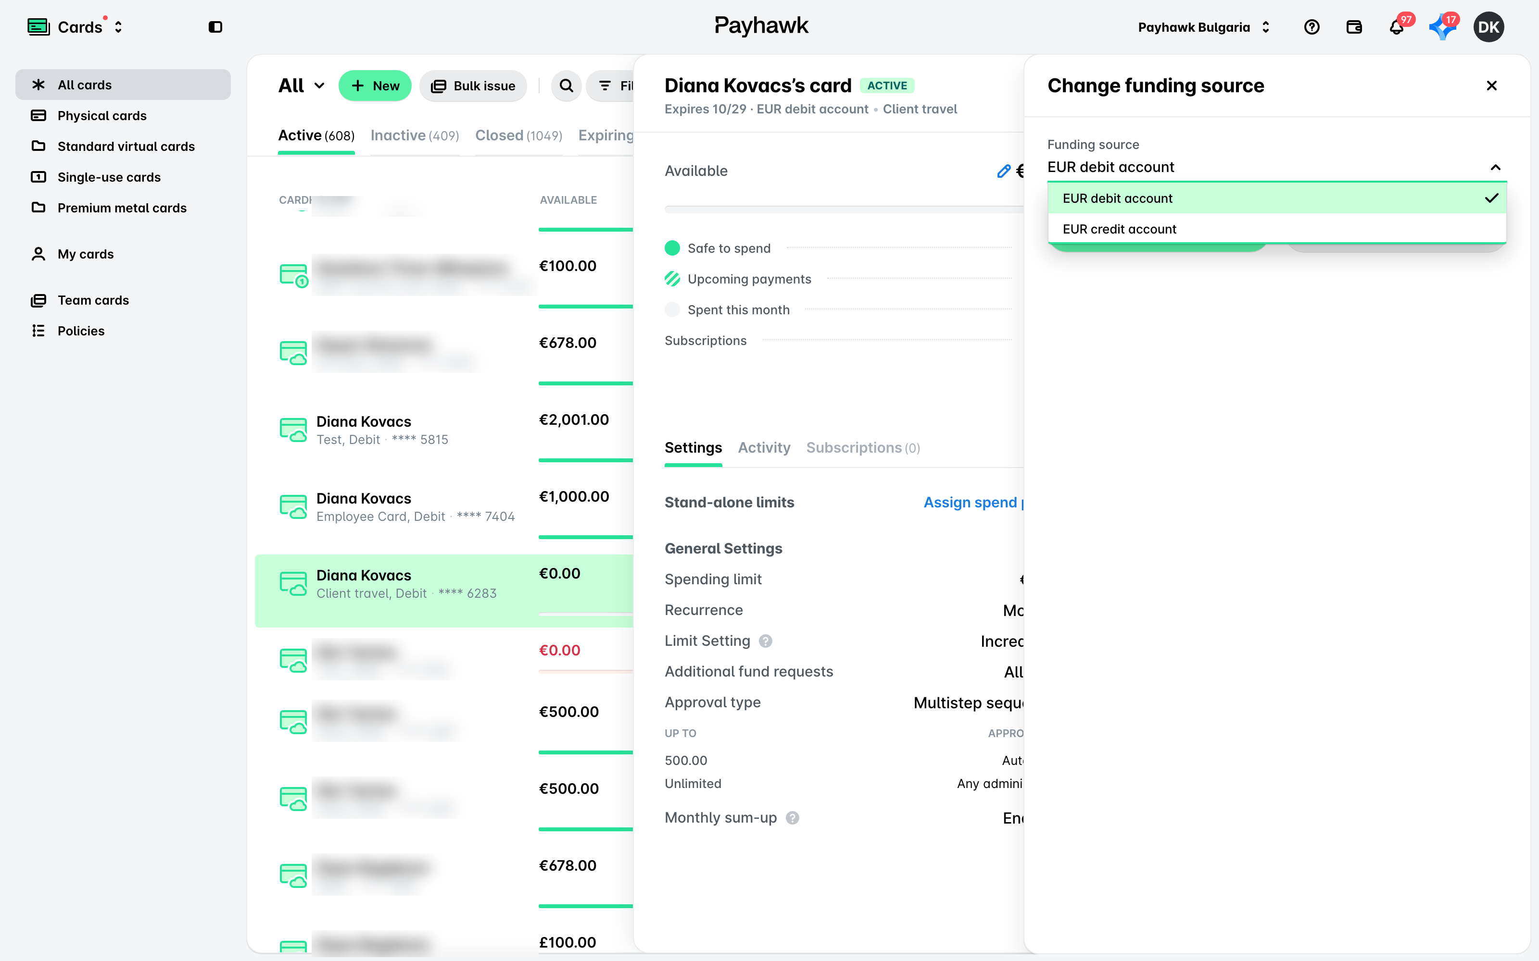Open the Cards module switcher arrows
Image resolution: width=1539 pixels, height=961 pixels.
(x=118, y=27)
